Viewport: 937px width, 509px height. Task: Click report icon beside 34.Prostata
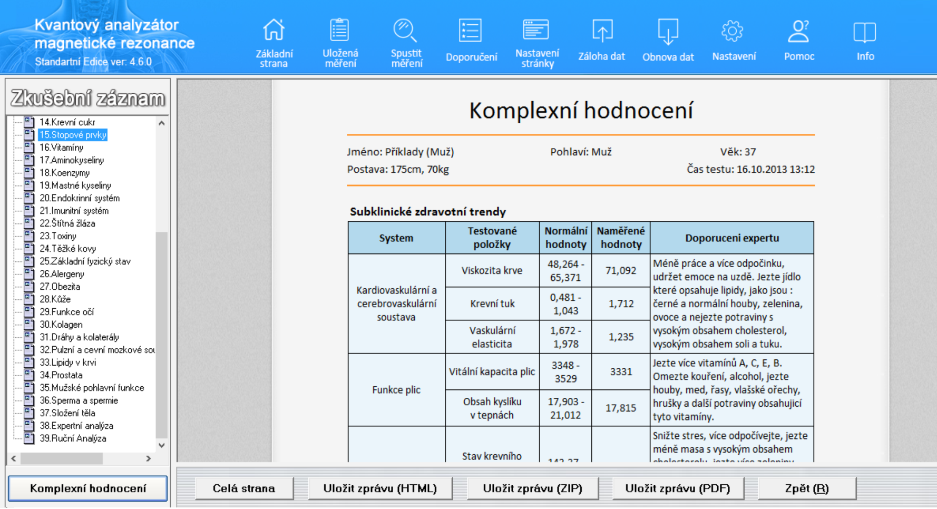(x=30, y=375)
